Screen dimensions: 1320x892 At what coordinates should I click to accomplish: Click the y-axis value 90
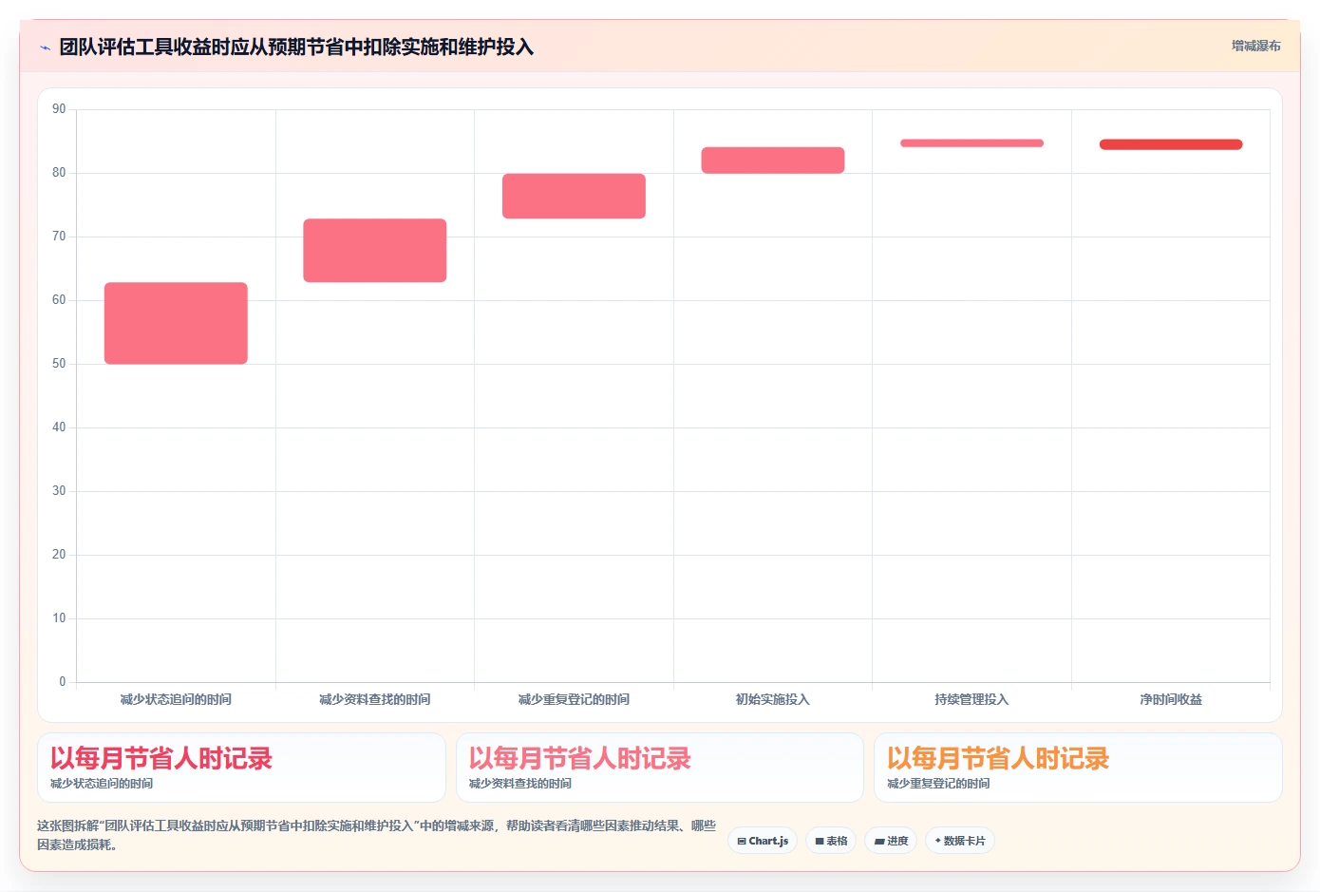pyautogui.click(x=59, y=109)
